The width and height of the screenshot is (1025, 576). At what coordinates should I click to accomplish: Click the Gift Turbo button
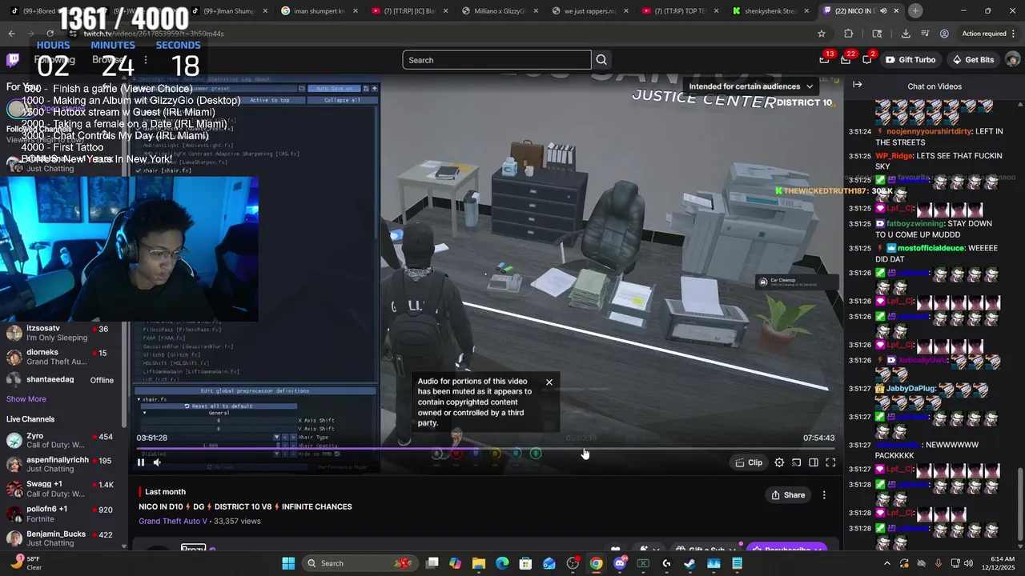tap(910, 60)
